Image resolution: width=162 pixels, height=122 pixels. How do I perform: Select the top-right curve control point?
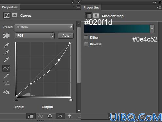pyautogui.click(x=70, y=43)
